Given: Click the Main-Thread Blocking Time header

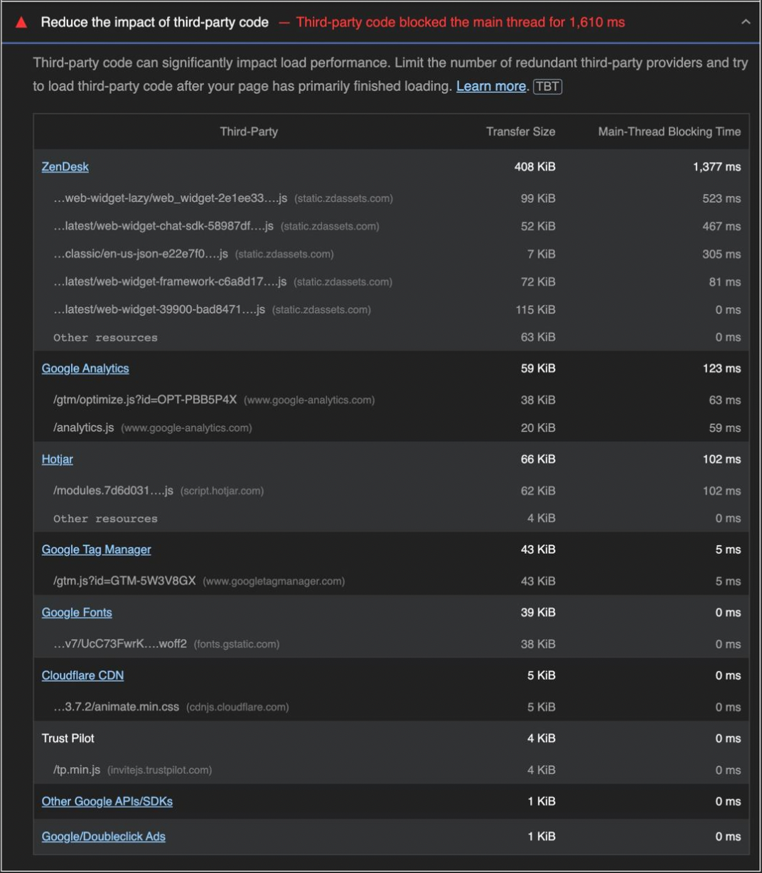Looking at the screenshot, I should tap(669, 132).
